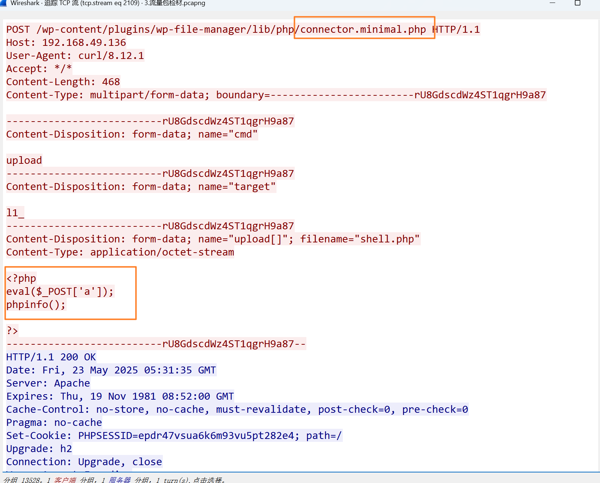Click the maximize window button
Image resolution: width=600 pixels, height=483 pixels.
577,3
